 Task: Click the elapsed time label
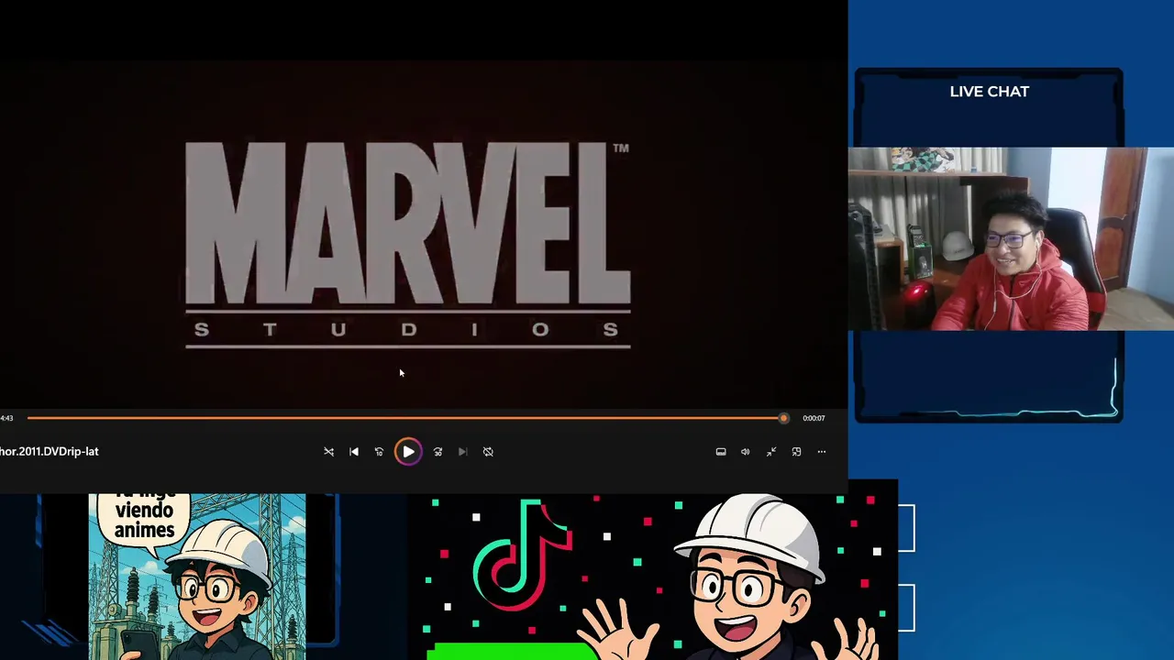[6, 418]
